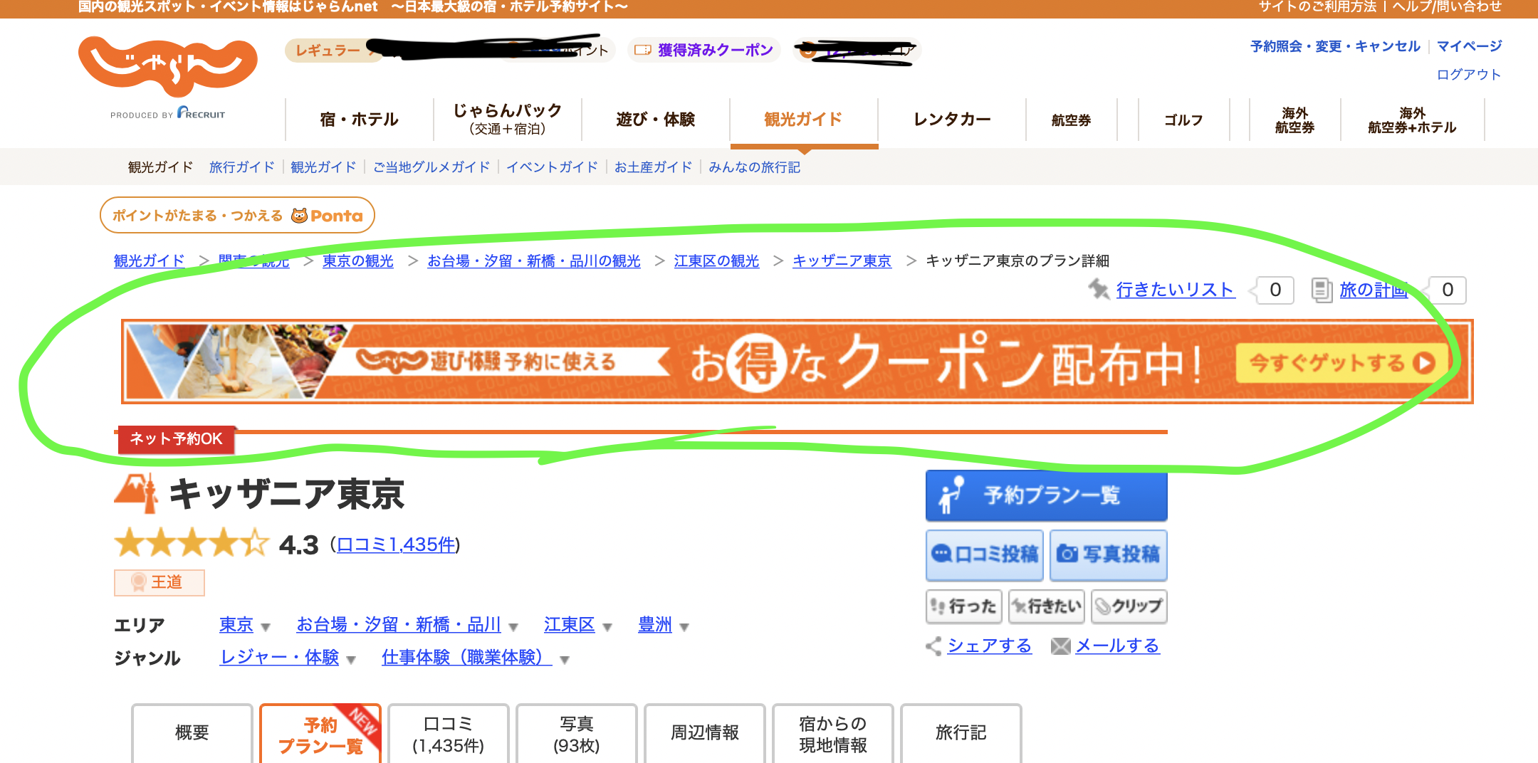Click the share icon beside シェアする
This screenshot has height=763, width=1538.
[933, 646]
